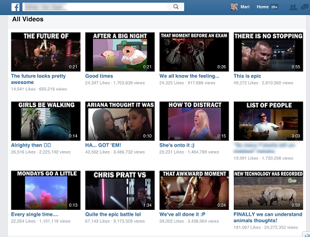The width and height of the screenshot is (310, 237).
Task: Play 'THAT AWKWARD MOMENT' video thumbnail
Action: pyautogui.click(x=194, y=190)
